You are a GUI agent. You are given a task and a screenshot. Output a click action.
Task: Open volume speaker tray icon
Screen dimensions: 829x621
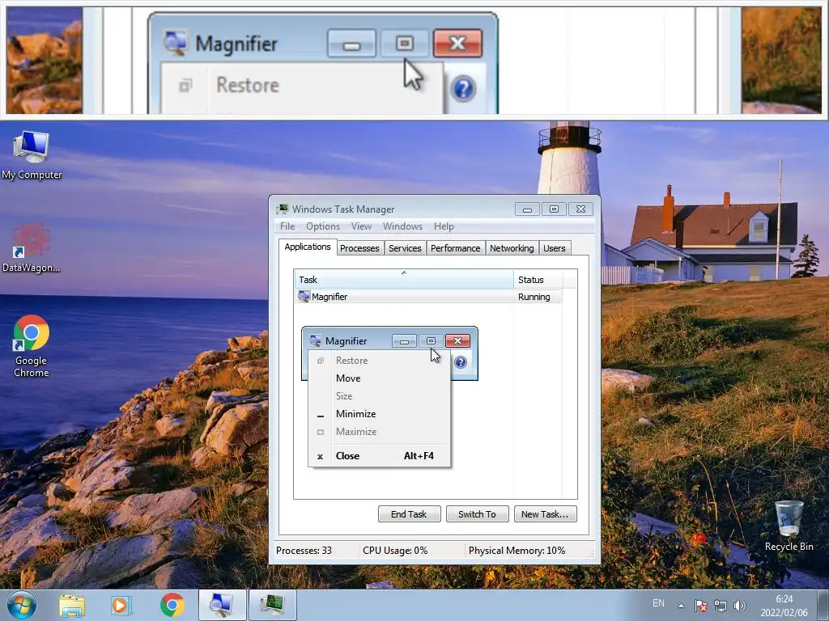pyautogui.click(x=740, y=605)
